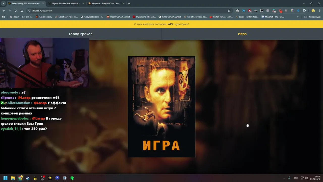Click the 'Игра' movie poster
Screen dimensions: 323x182
pyautogui.click(x=161, y=107)
